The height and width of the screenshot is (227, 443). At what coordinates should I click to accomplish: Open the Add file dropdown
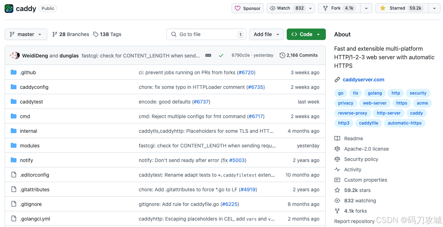[x=266, y=34]
